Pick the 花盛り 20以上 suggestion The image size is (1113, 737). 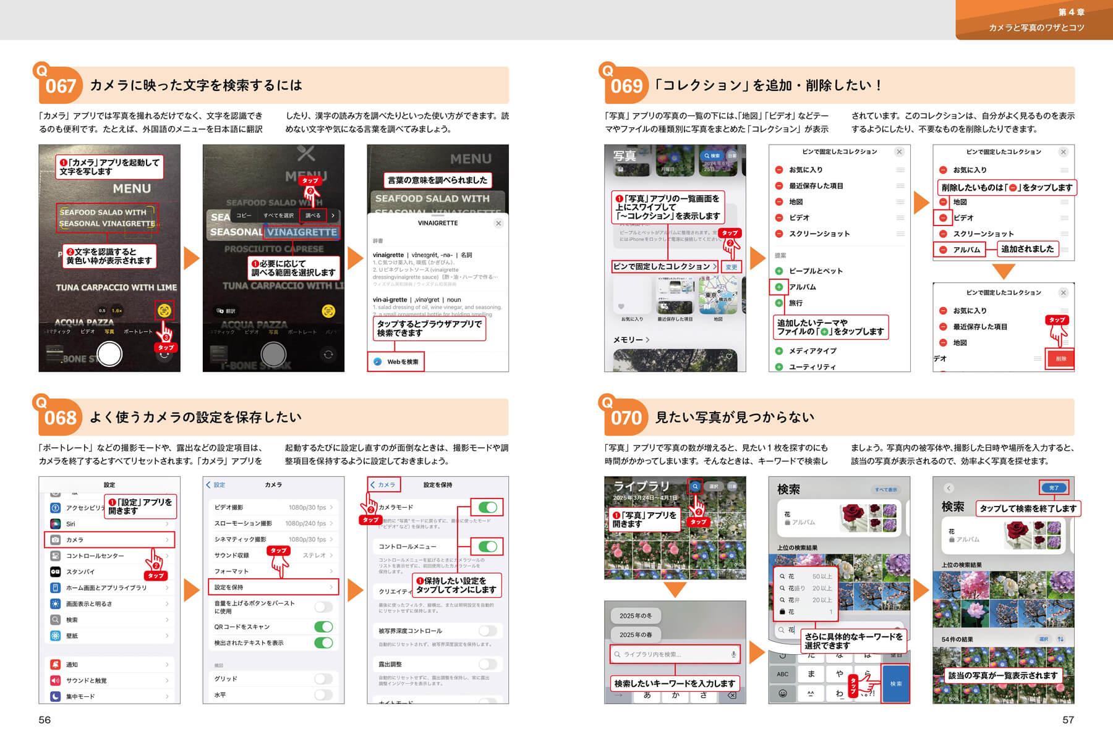[x=806, y=588]
